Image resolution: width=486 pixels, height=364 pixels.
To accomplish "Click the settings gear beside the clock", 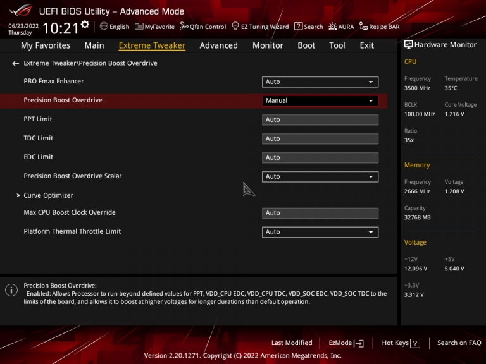I will click(85, 24).
